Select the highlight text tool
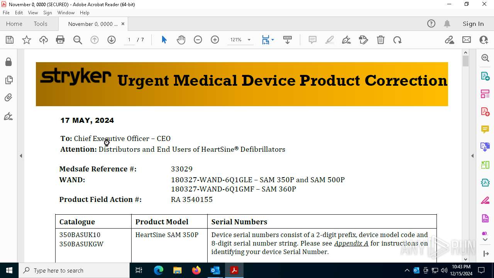This screenshot has width=494, height=278. [x=330, y=40]
